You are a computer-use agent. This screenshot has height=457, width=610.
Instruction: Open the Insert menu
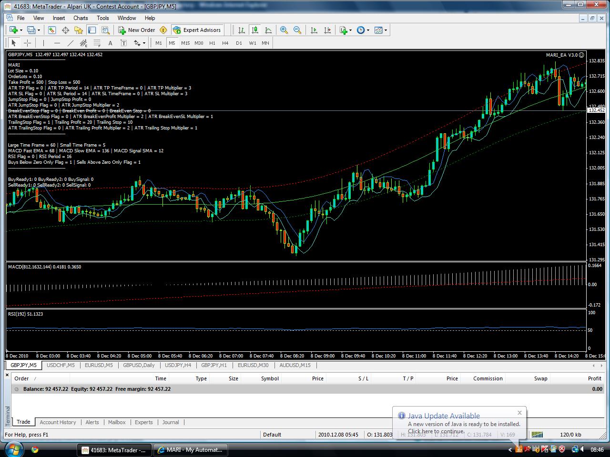pos(59,18)
